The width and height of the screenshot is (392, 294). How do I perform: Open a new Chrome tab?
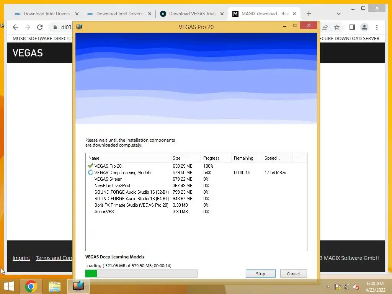[309, 14]
